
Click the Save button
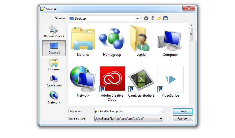tap(183, 111)
